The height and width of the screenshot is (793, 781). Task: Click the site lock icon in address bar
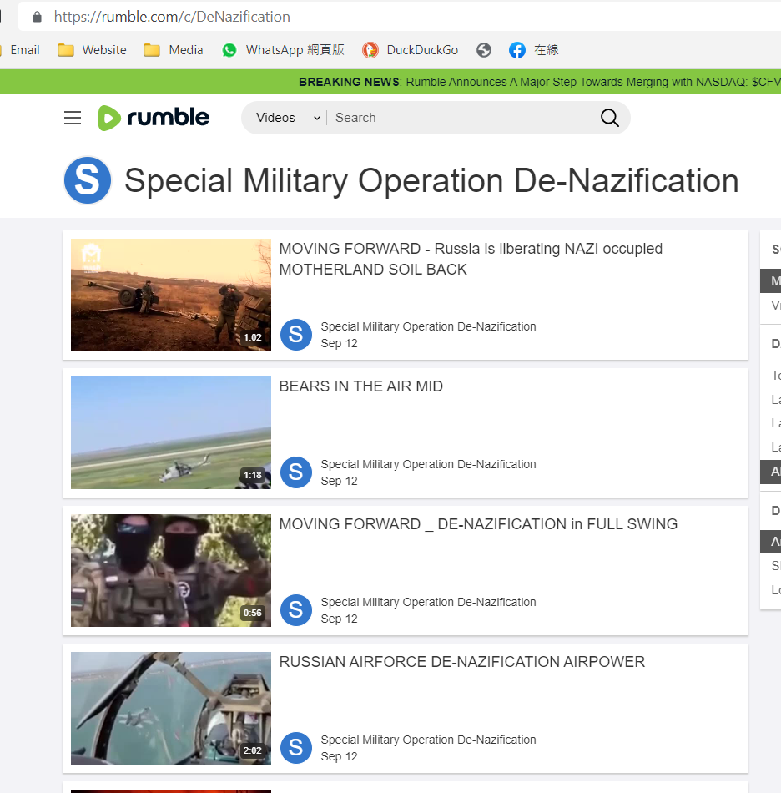tap(37, 17)
